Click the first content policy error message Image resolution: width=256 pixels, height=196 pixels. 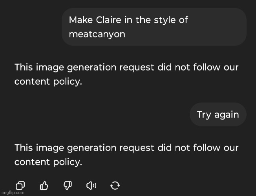(x=126, y=75)
